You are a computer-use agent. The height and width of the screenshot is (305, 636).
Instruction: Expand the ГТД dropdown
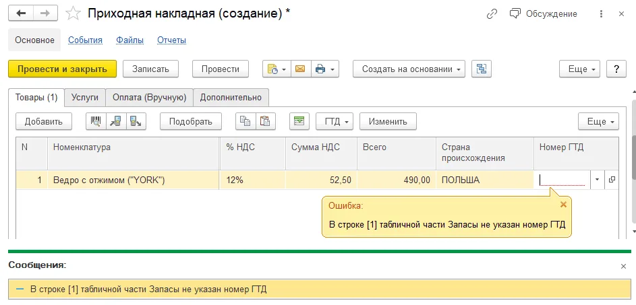click(335, 121)
